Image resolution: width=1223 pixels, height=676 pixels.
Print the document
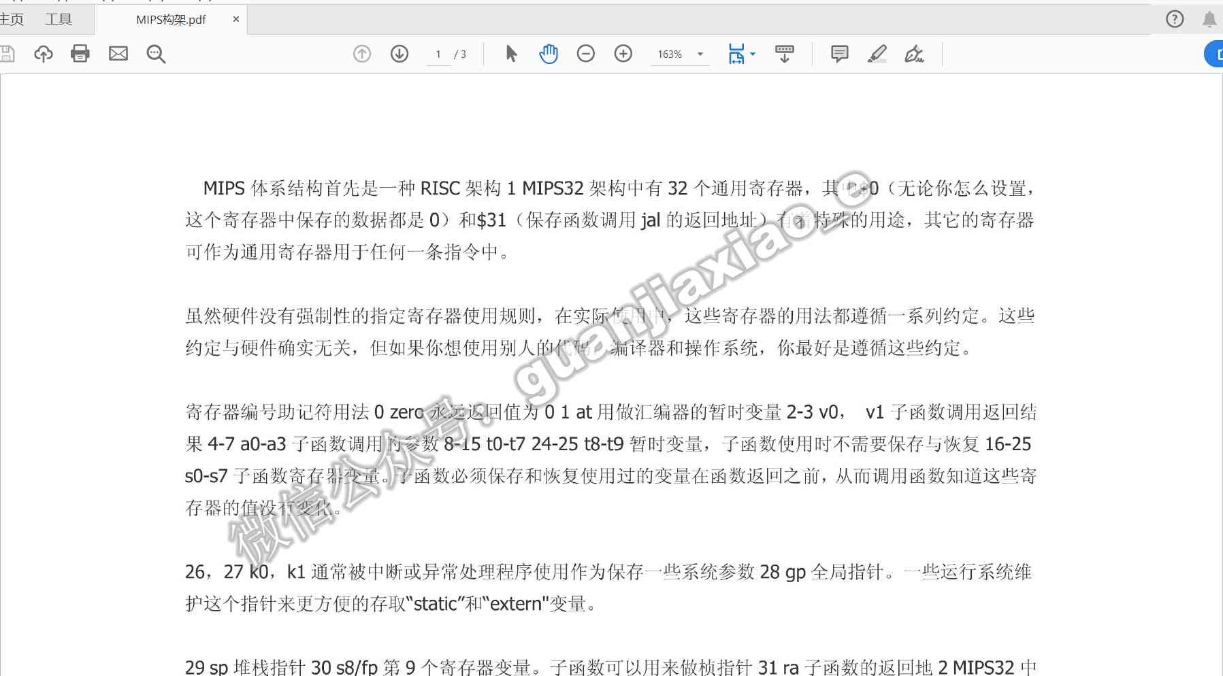(x=80, y=54)
